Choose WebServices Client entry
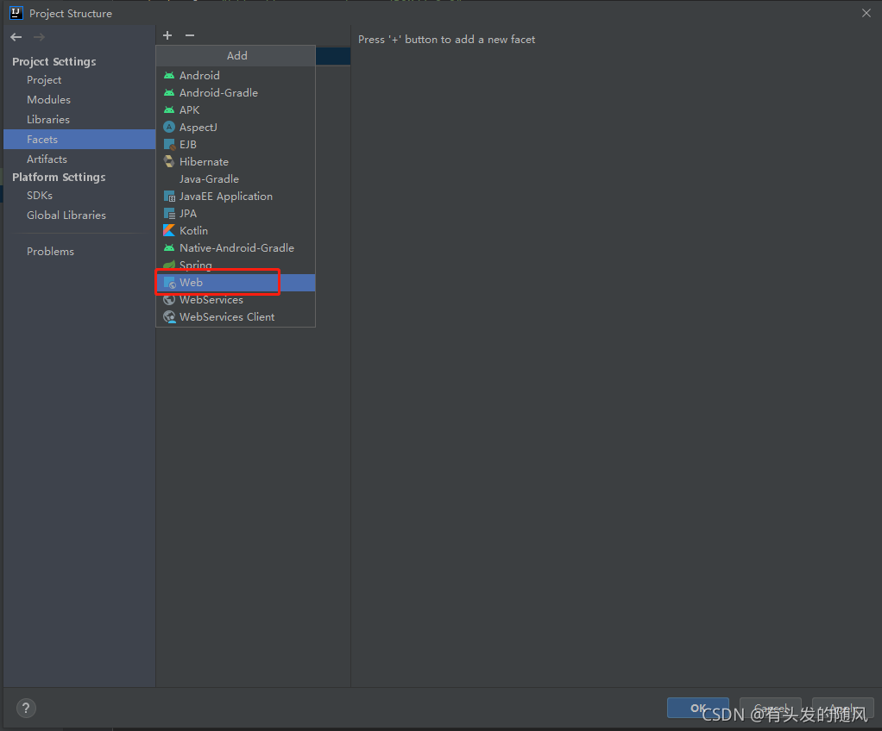This screenshot has height=731, width=882. tap(236, 317)
